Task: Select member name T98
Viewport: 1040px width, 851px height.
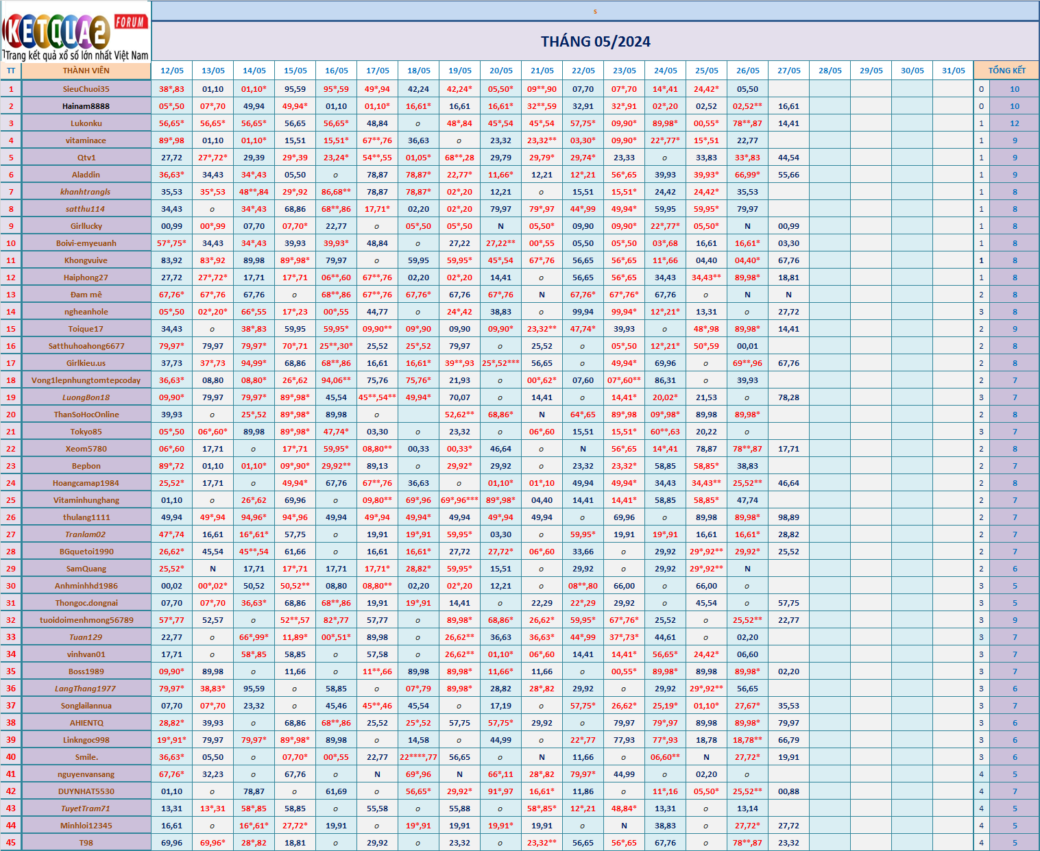Action: coord(86,843)
